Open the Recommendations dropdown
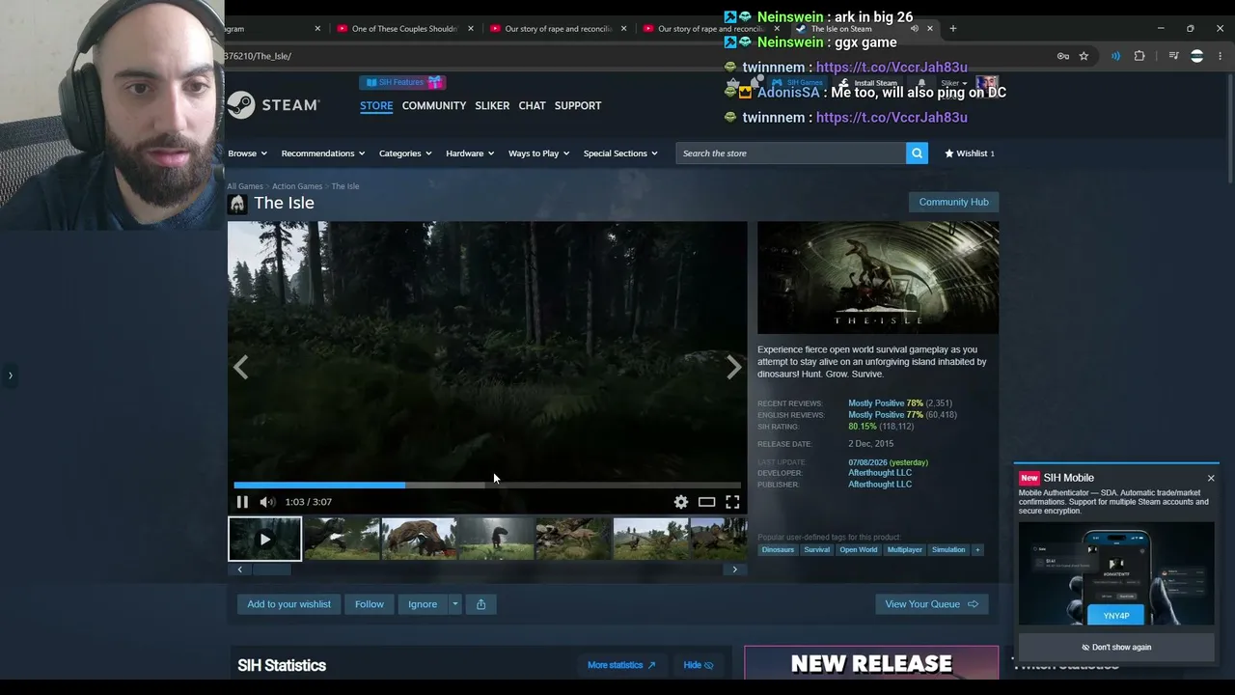 323,153
